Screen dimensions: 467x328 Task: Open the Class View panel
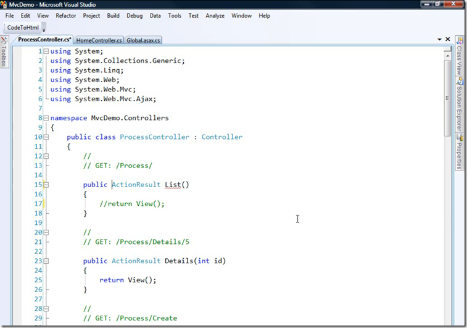click(460, 56)
